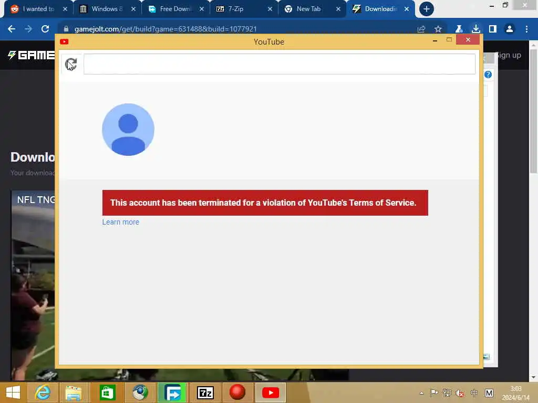This screenshot has height=403, width=538.
Task: Click the account terminated red banner
Action: point(265,203)
